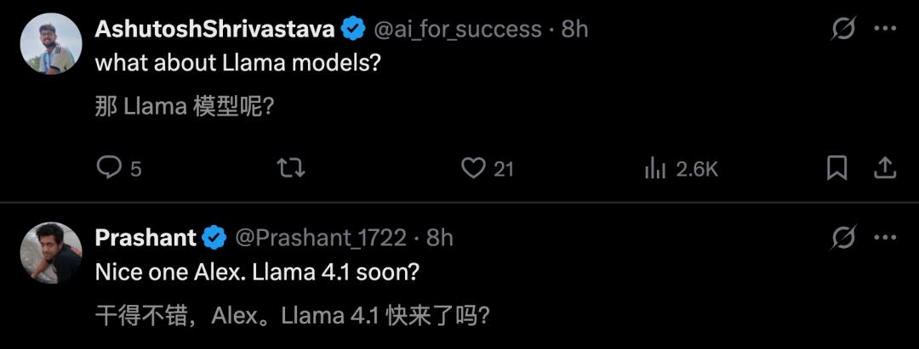Open more options for Prashant's tweet
The height and width of the screenshot is (349, 919).
[x=886, y=238]
